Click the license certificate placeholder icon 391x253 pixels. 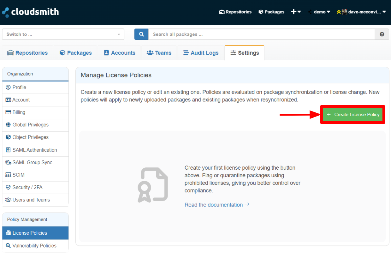coord(153,185)
